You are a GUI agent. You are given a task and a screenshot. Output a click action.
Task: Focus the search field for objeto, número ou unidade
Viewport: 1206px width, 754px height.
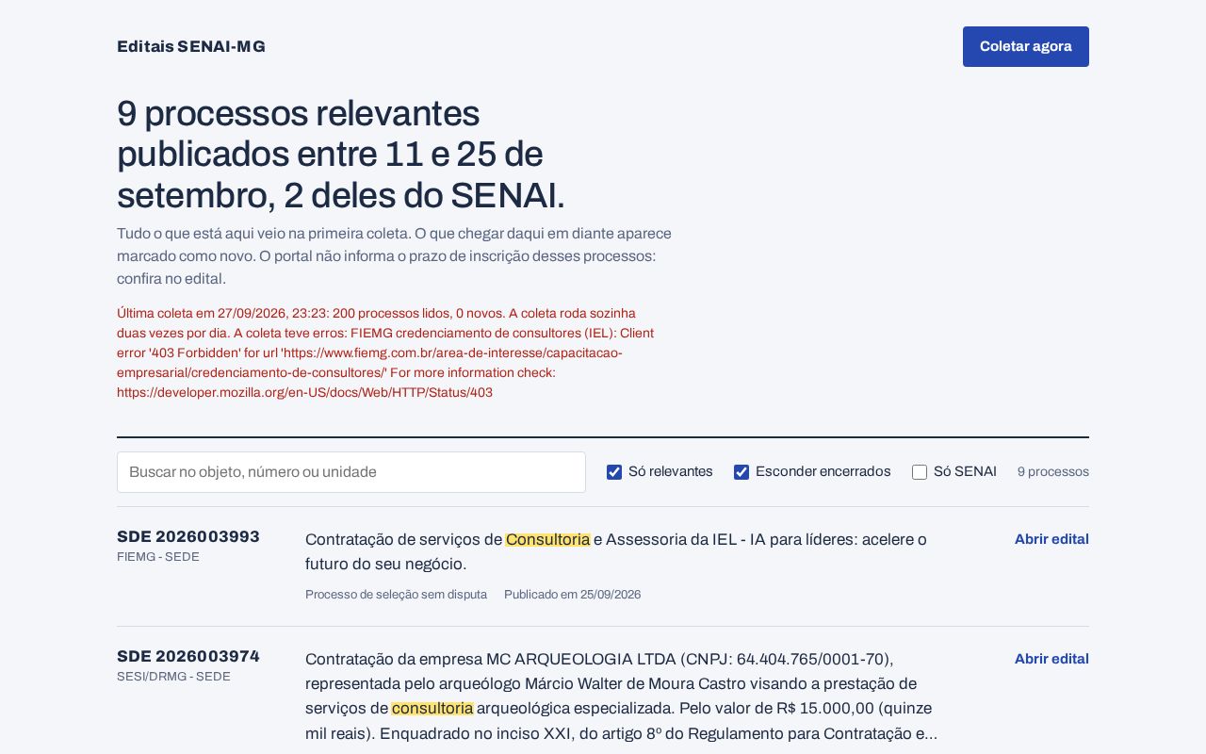tap(351, 472)
